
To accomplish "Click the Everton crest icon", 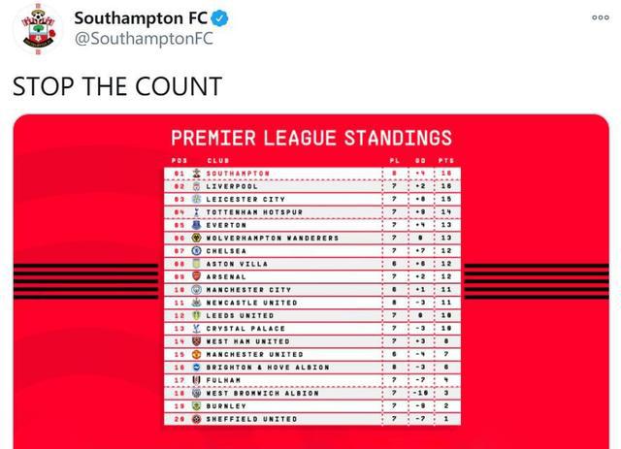I will (x=197, y=225).
